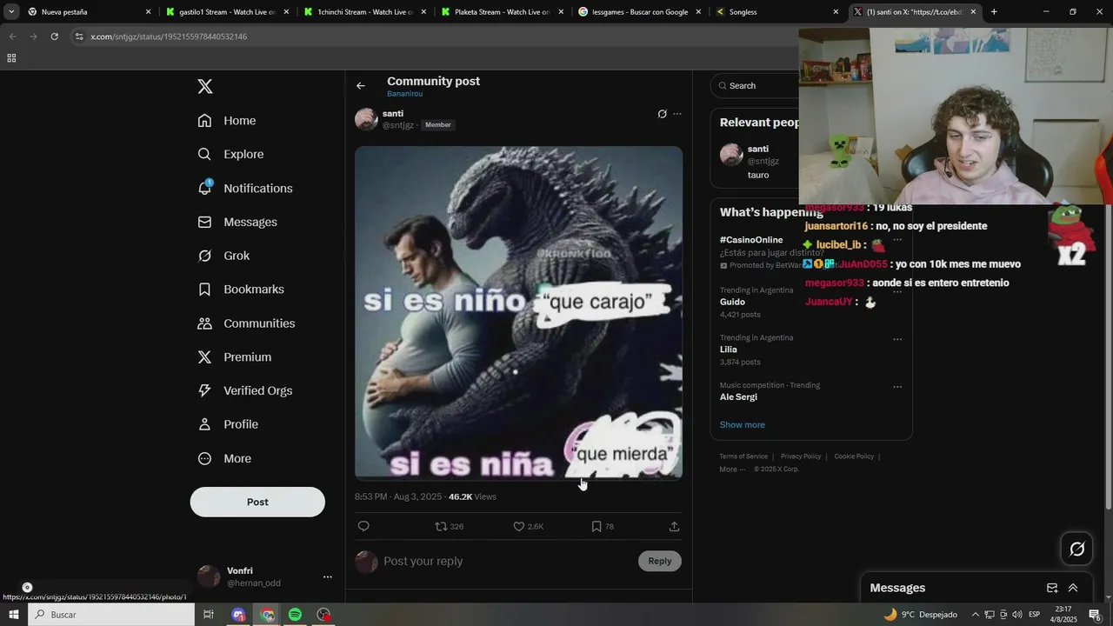Screen dimensions: 1113x626
Task: Click the share post icon
Action: 674,526
